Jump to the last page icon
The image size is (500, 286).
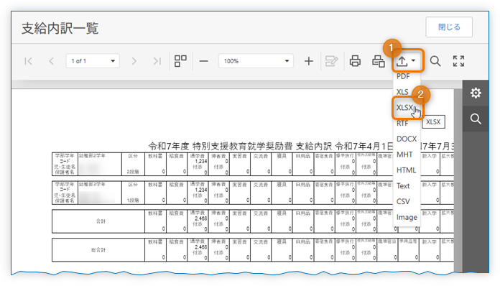click(x=157, y=61)
